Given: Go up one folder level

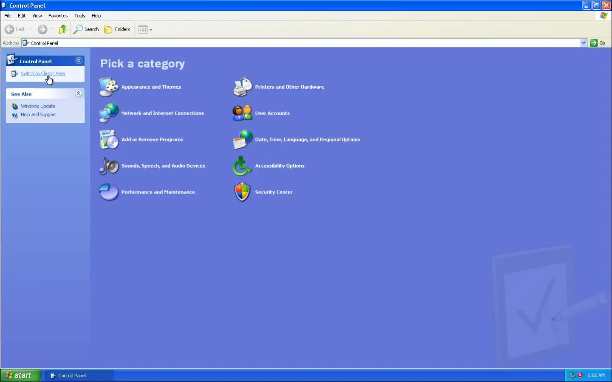Looking at the screenshot, I should coord(63,29).
